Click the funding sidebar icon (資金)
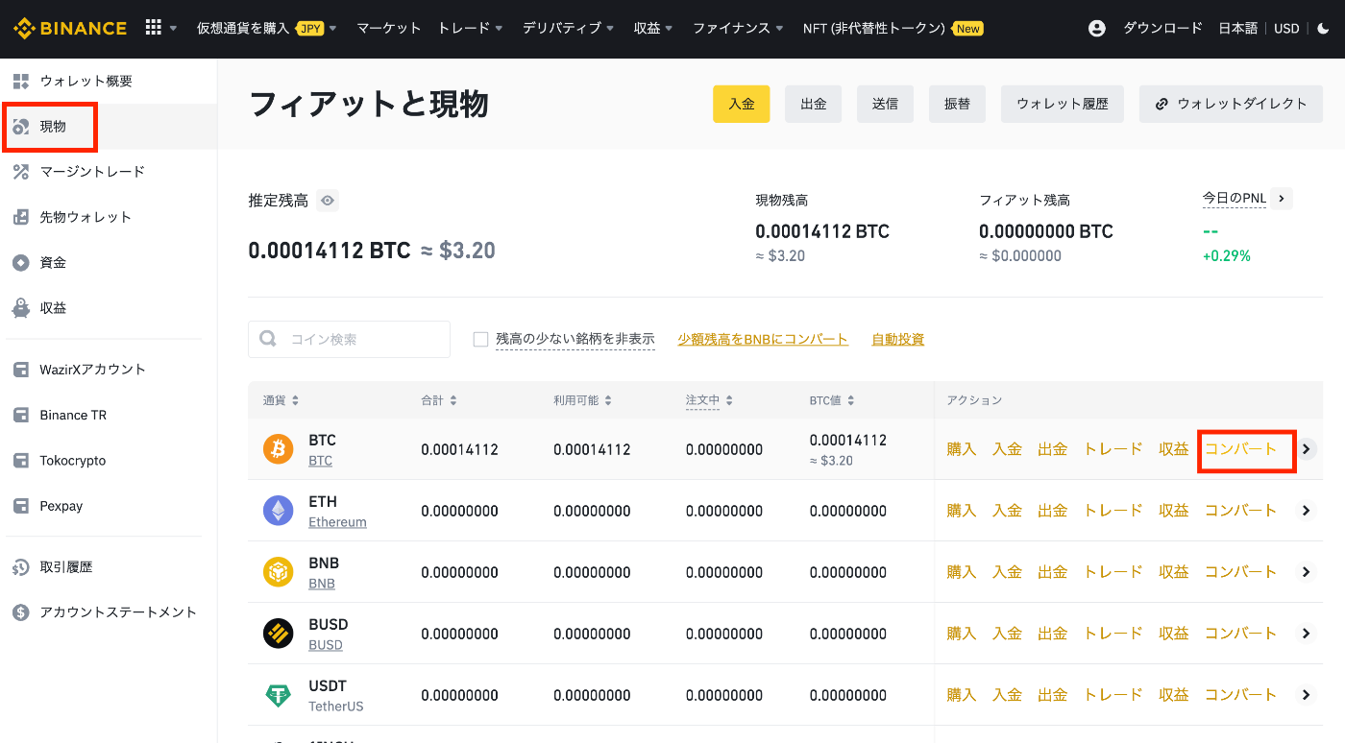Image resolution: width=1345 pixels, height=743 pixels. point(21,263)
